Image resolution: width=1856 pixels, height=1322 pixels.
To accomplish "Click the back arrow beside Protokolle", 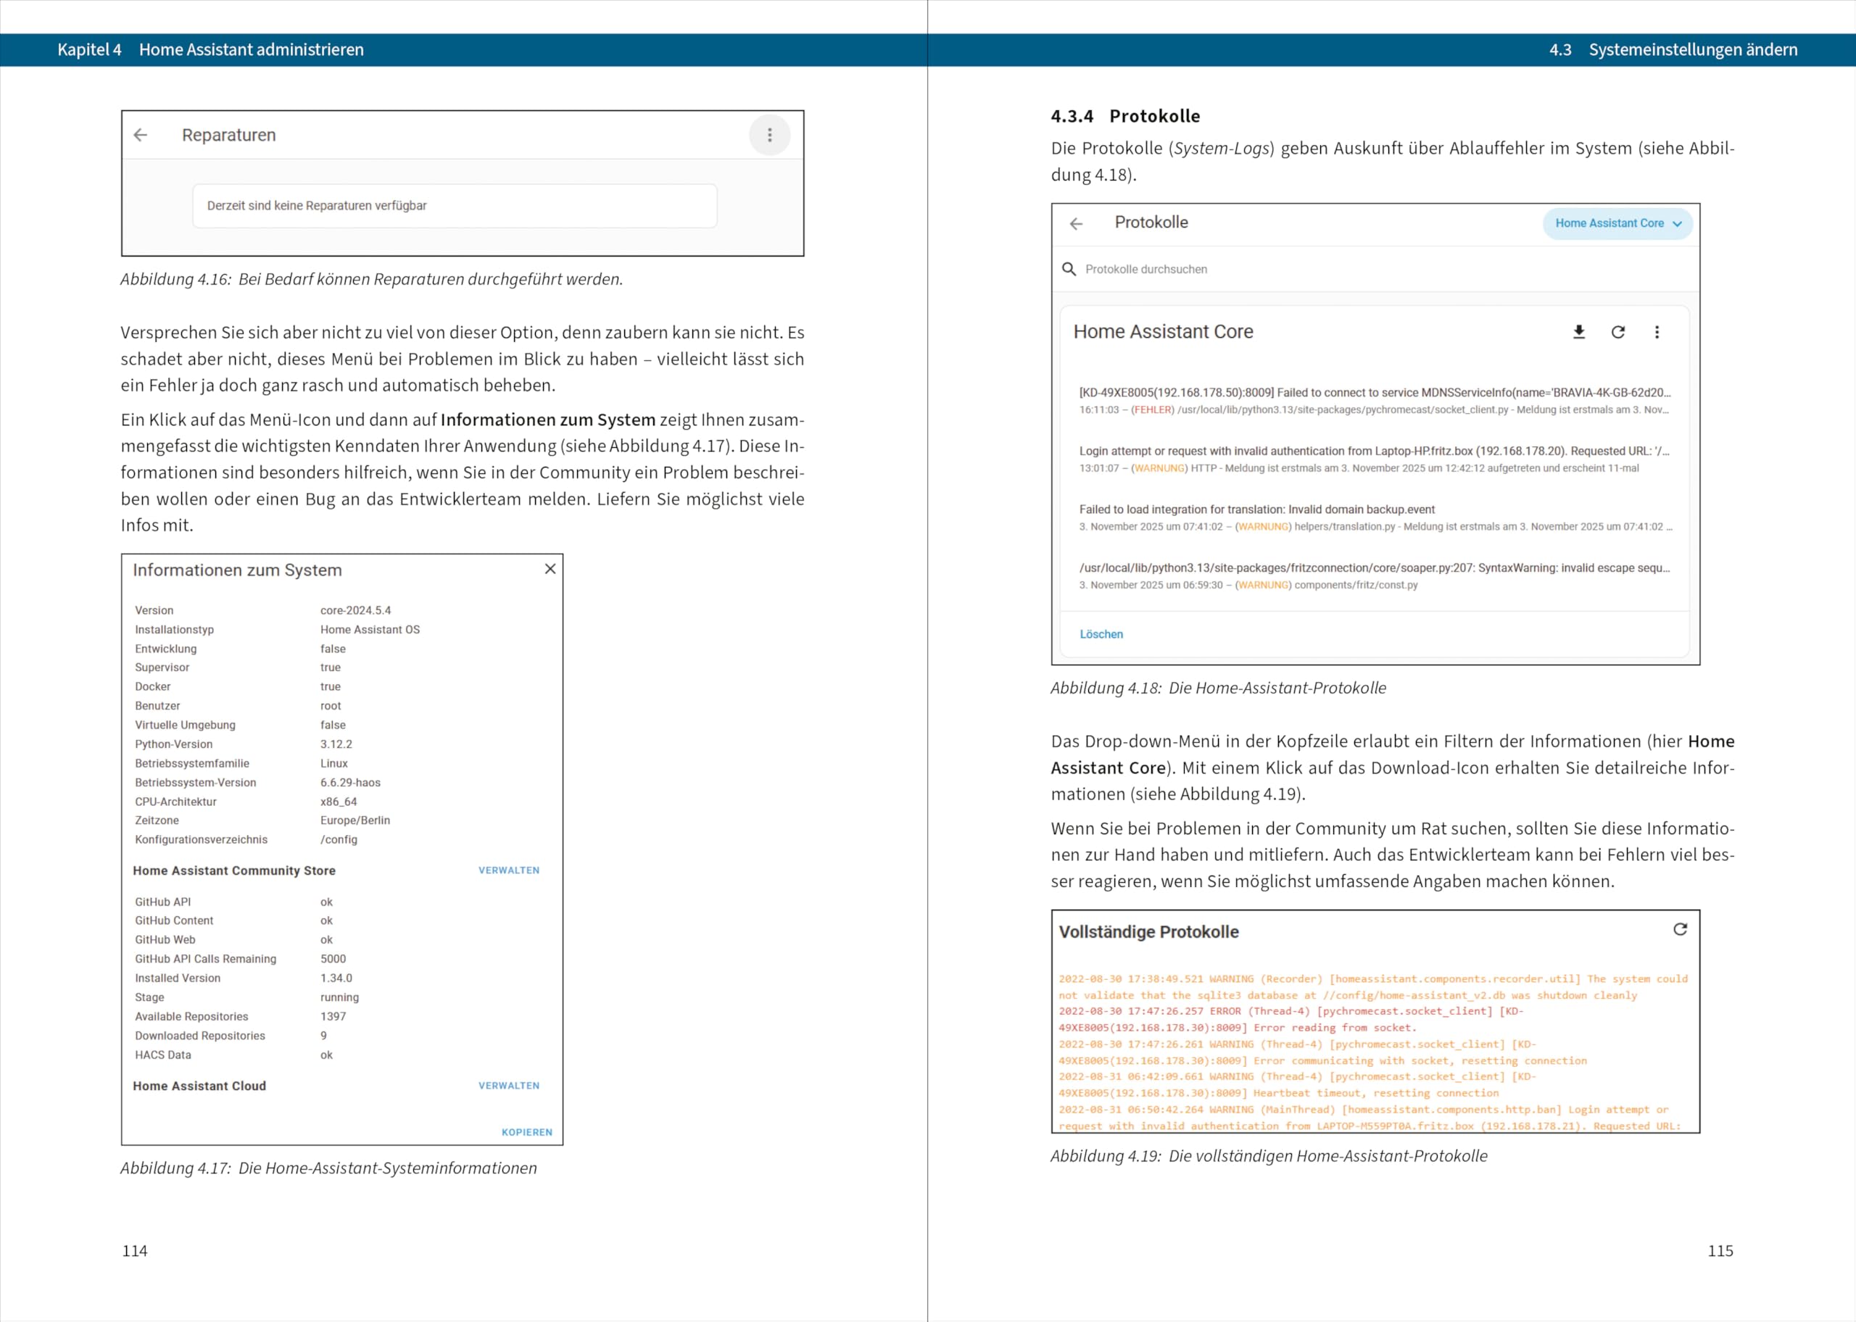I will (x=1076, y=224).
